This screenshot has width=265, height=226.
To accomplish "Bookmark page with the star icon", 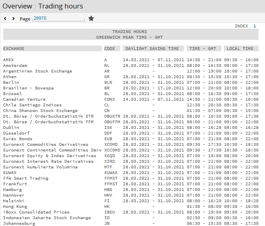I will [91, 19].
